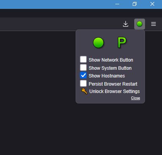Dismiss the popup via the Close link
The image size is (162, 155).
pyautogui.click(x=135, y=98)
